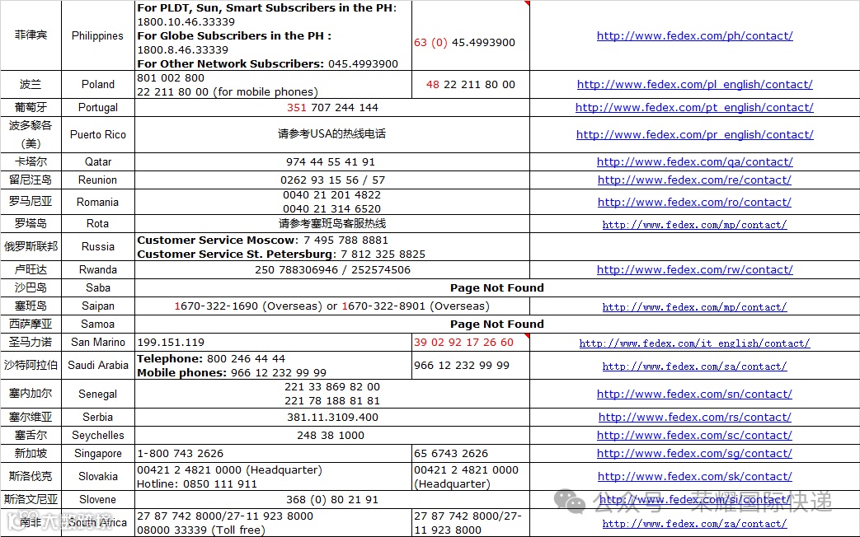
Task: Select the 波兰 cell
Action: coord(31,84)
